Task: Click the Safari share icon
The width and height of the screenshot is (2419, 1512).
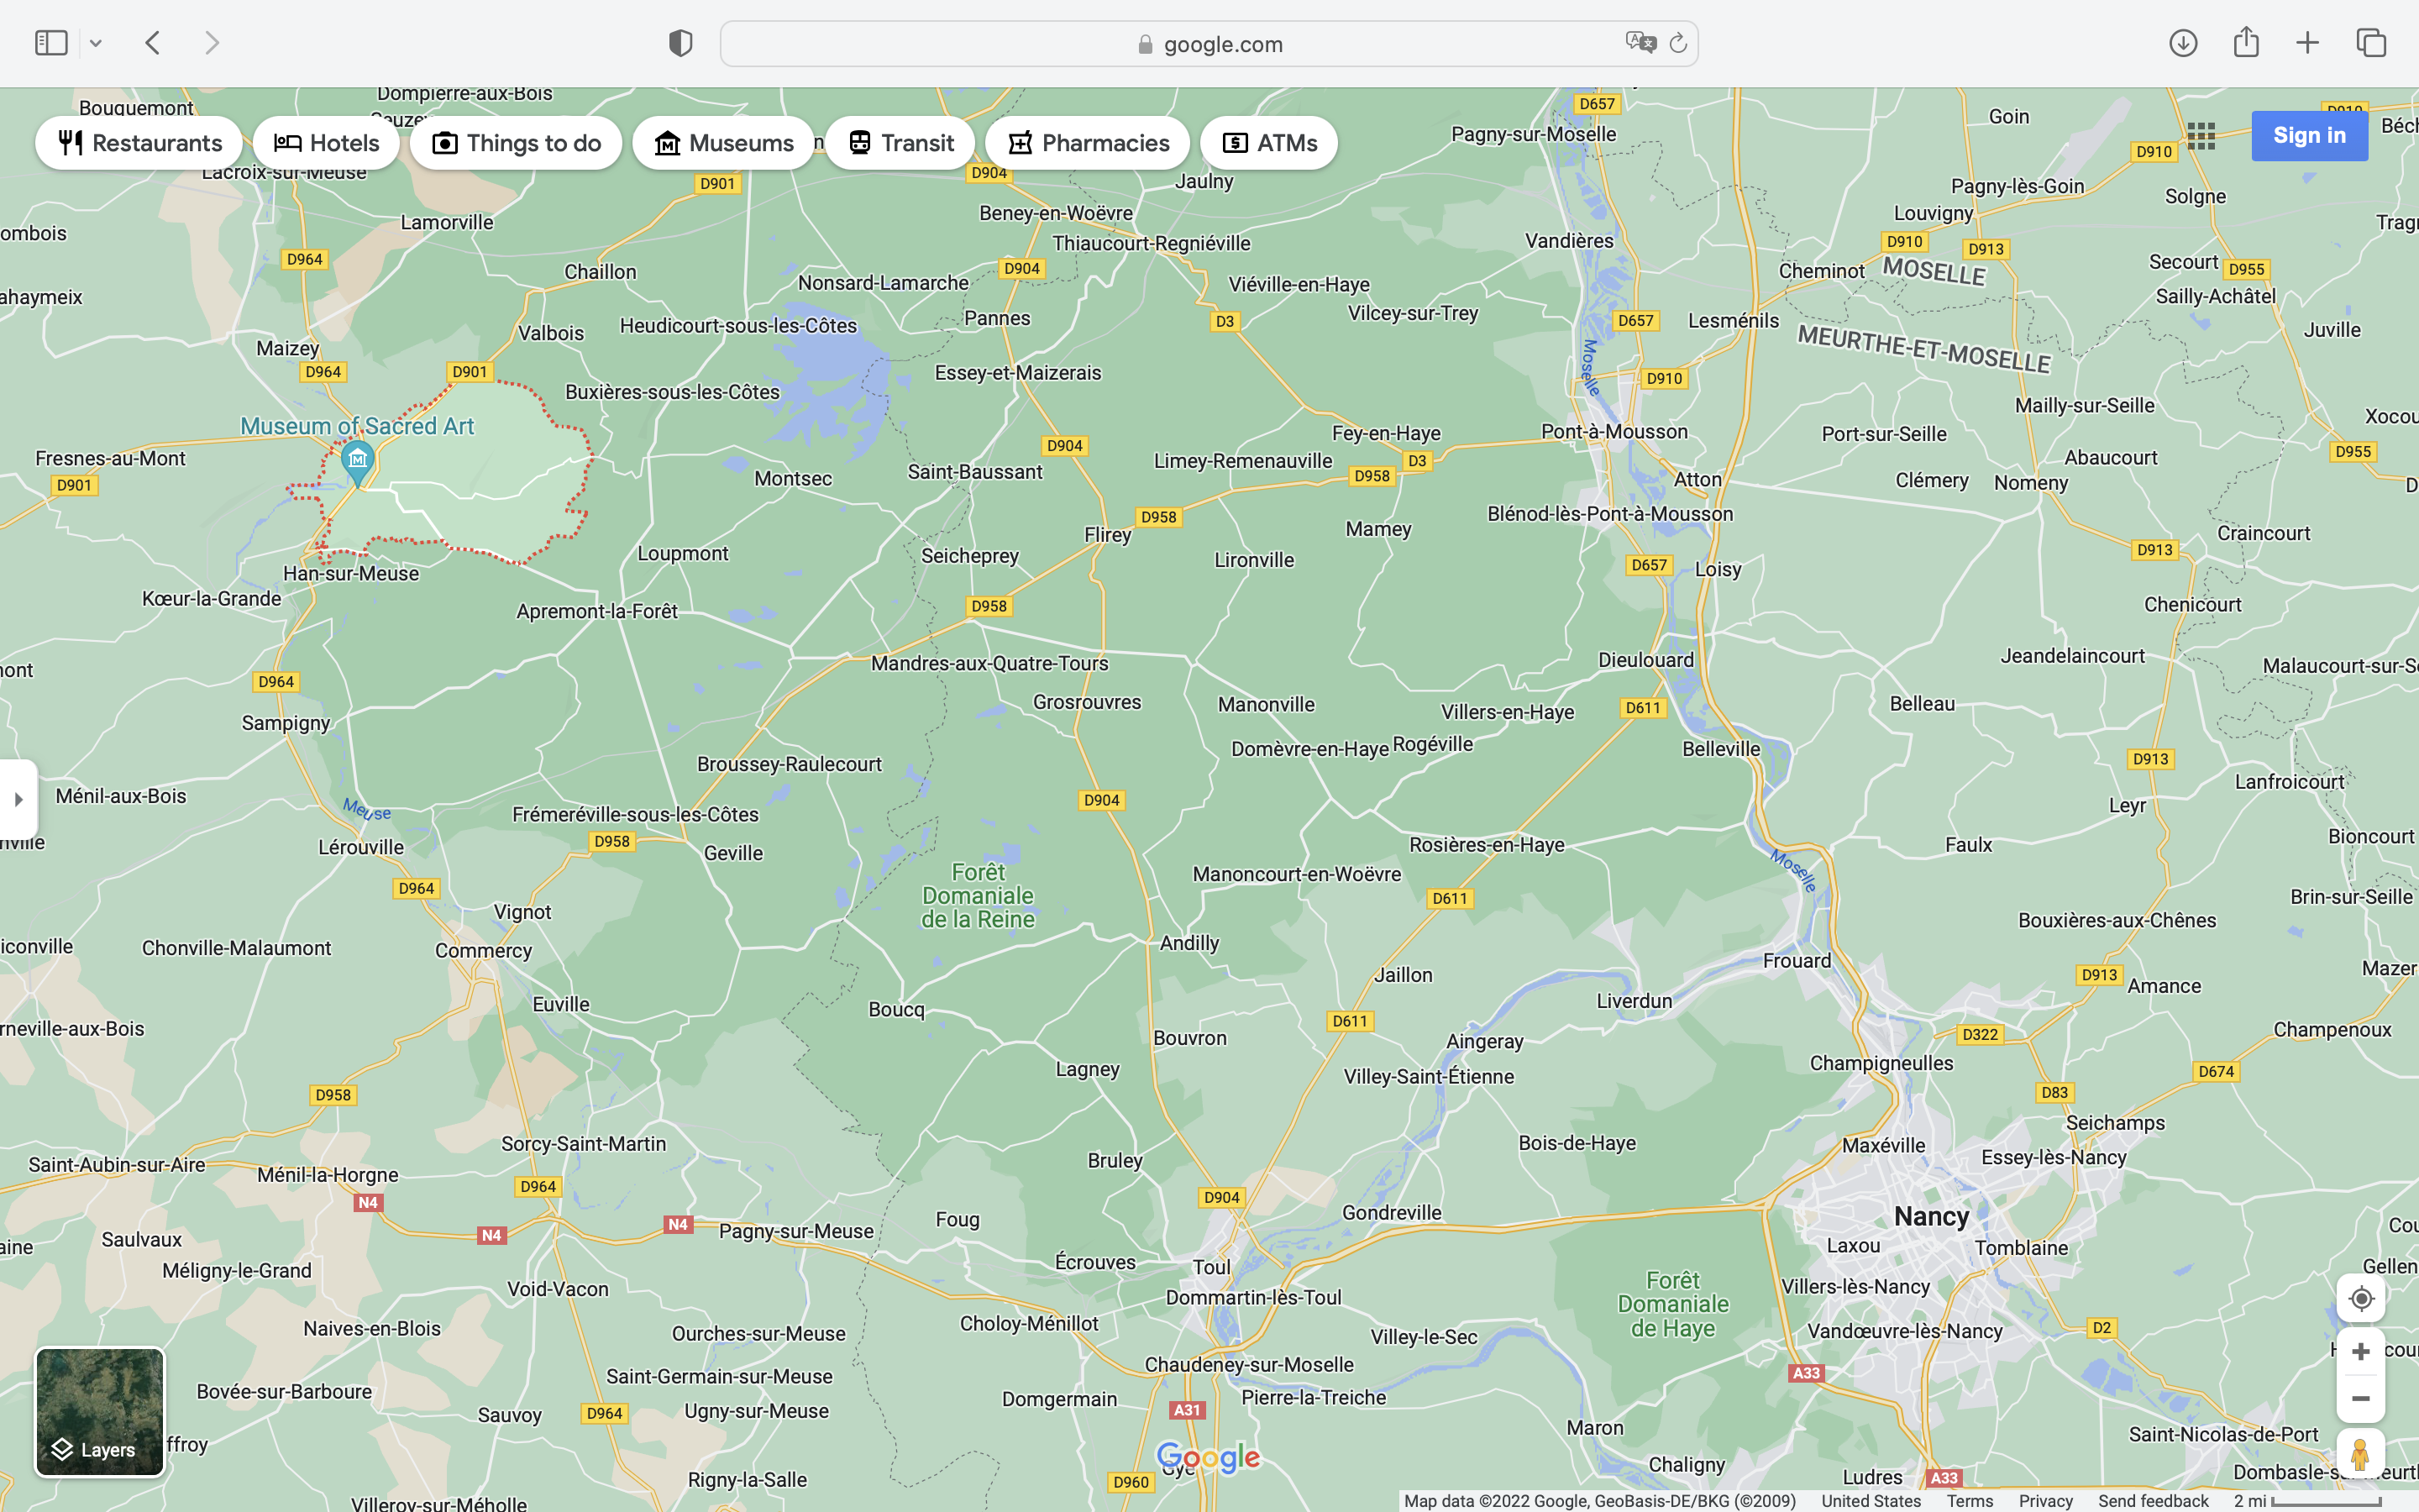Action: pos(2246,43)
